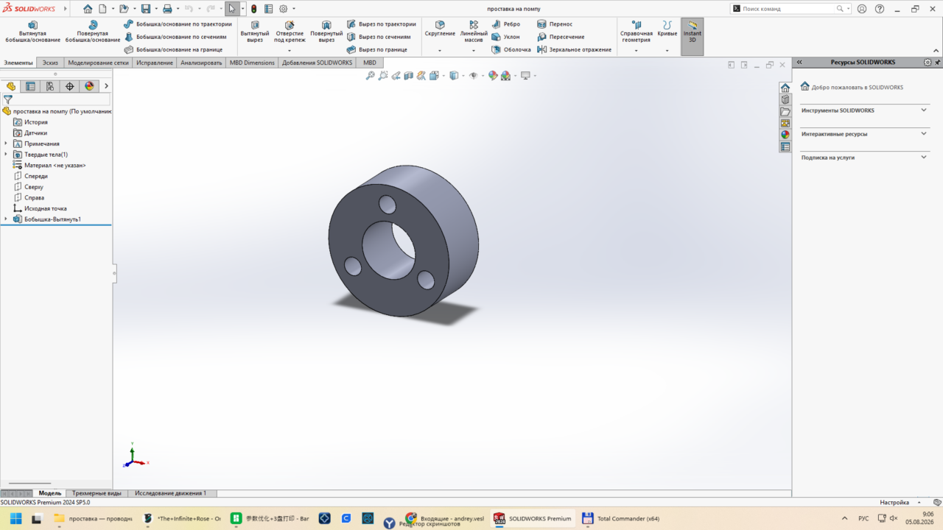This screenshot has width=943, height=530.
Task: Select the Повернутая бобышка/основание revolve tool
Action: [93, 32]
